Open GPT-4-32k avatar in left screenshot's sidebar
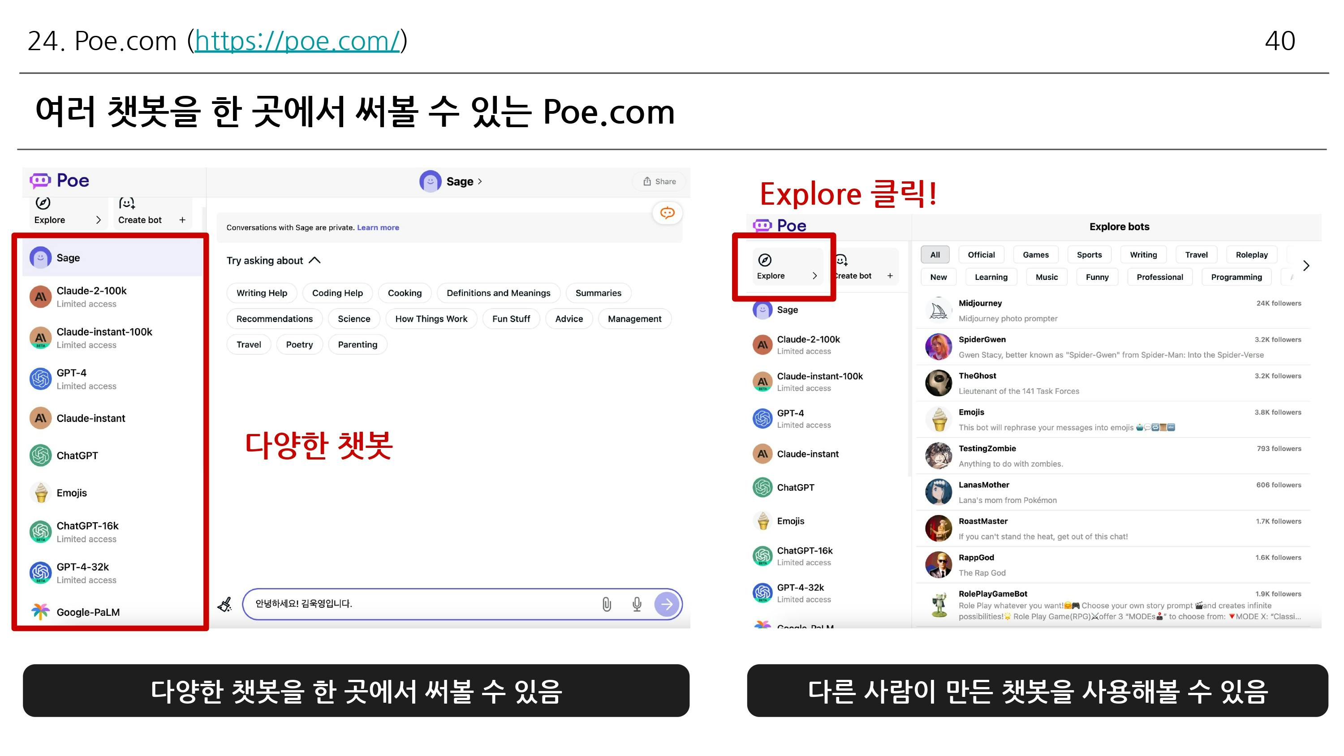The image size is (1344, 756). click(40, 573)
